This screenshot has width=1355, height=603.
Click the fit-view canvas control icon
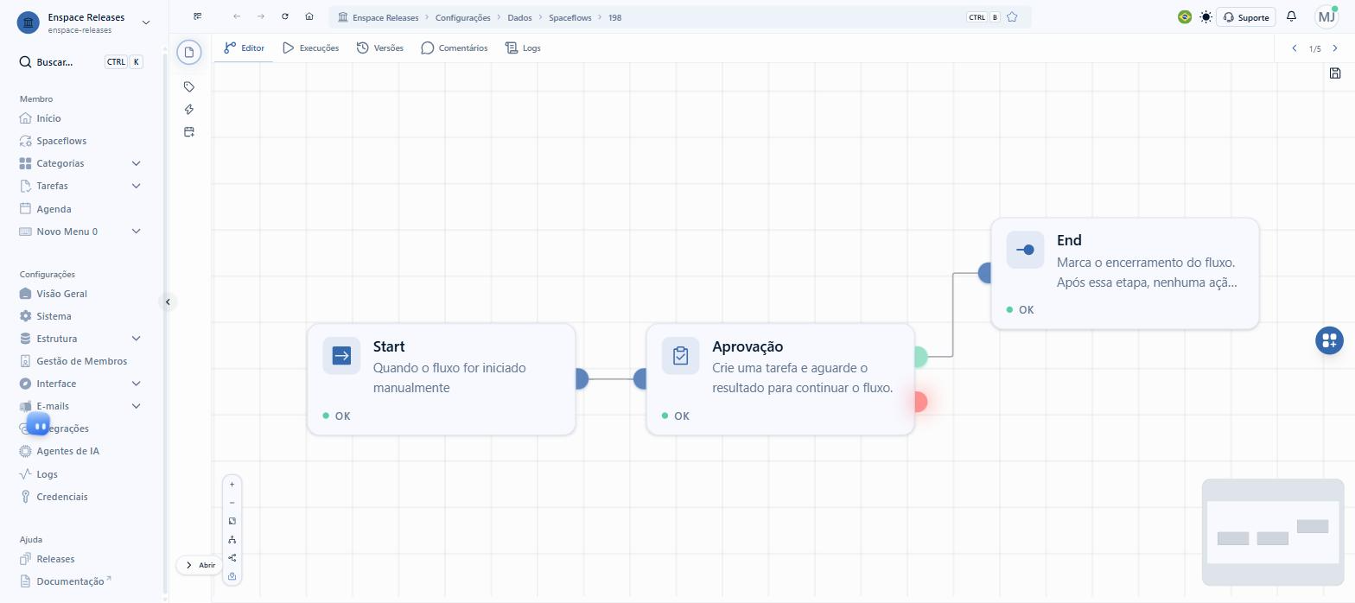pyautogui.click(x=232, y=521)
